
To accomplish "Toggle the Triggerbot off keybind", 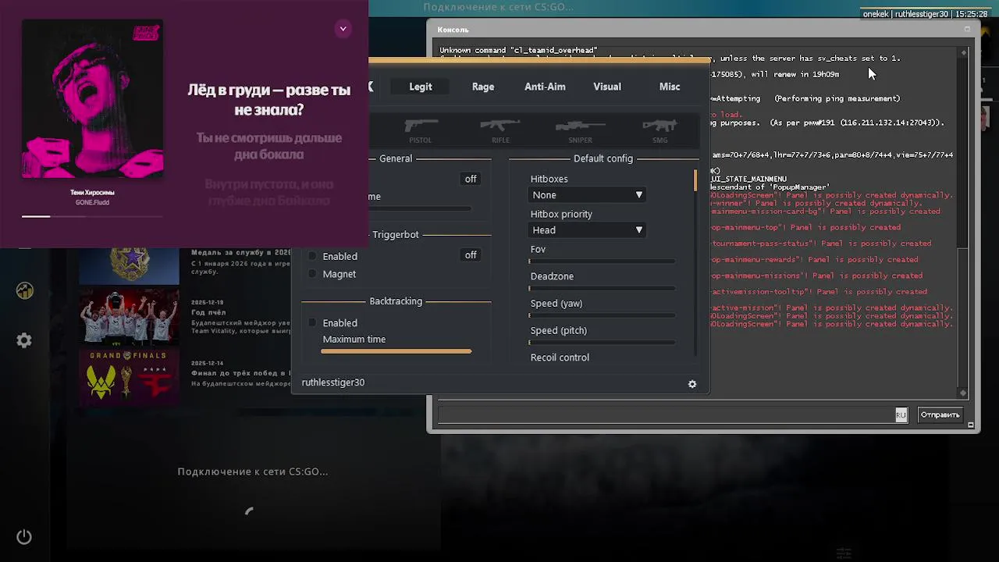I will coord(471,255).
